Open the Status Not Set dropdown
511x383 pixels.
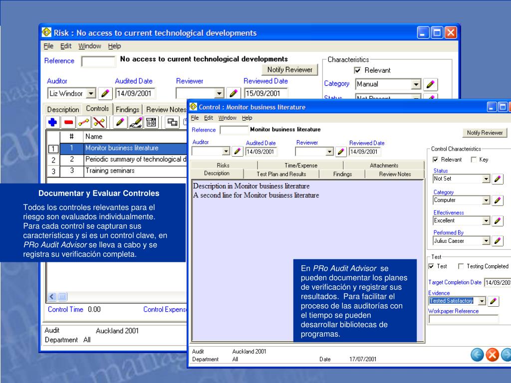click(x=486, y=179)
